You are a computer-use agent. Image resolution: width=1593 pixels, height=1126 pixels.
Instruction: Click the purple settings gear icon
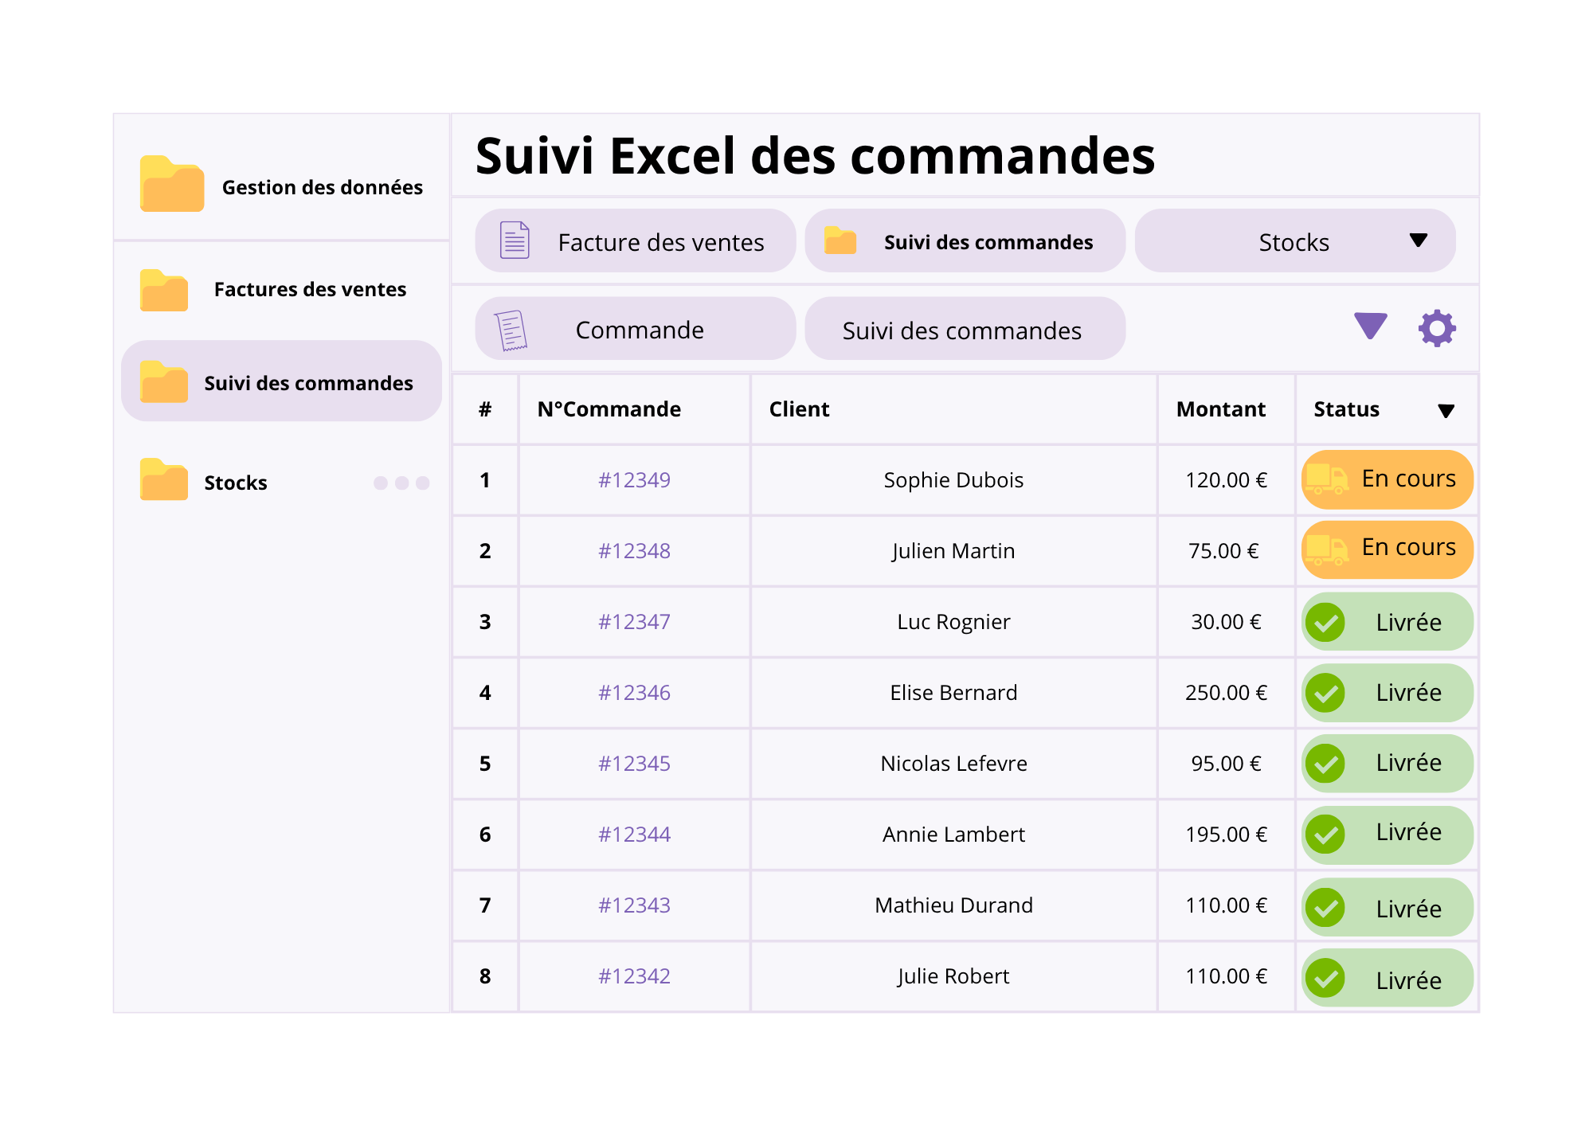(1437, 328)
